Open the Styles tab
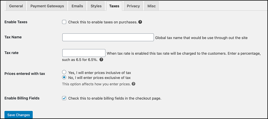The height and width of the screenshot is (119, 268). [x=96, y=6]
